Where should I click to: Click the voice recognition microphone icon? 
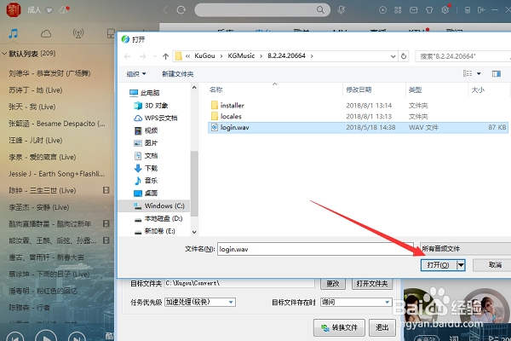[341, 9]
